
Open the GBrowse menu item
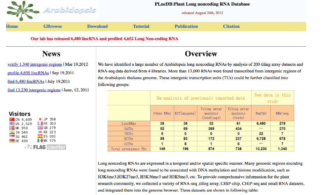(53, 26)
